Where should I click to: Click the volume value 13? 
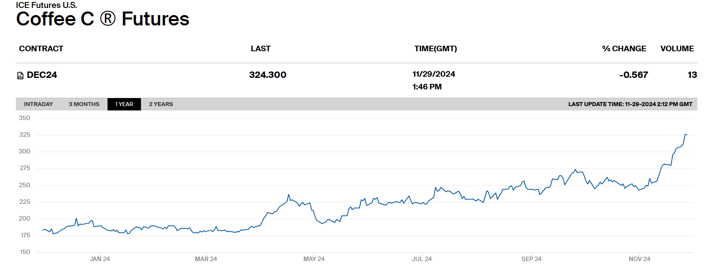(x=692, y=75)
